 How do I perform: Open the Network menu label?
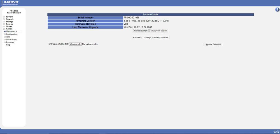pos(10,19)
